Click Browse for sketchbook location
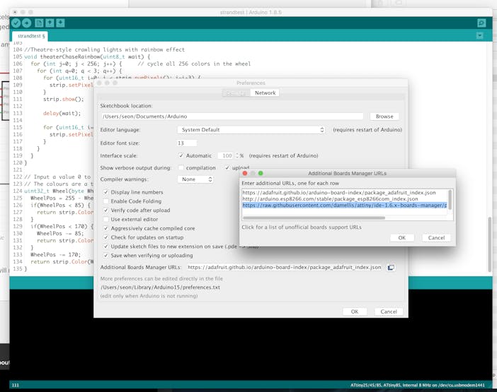497x392 pixels. click(x=384, y=117)
